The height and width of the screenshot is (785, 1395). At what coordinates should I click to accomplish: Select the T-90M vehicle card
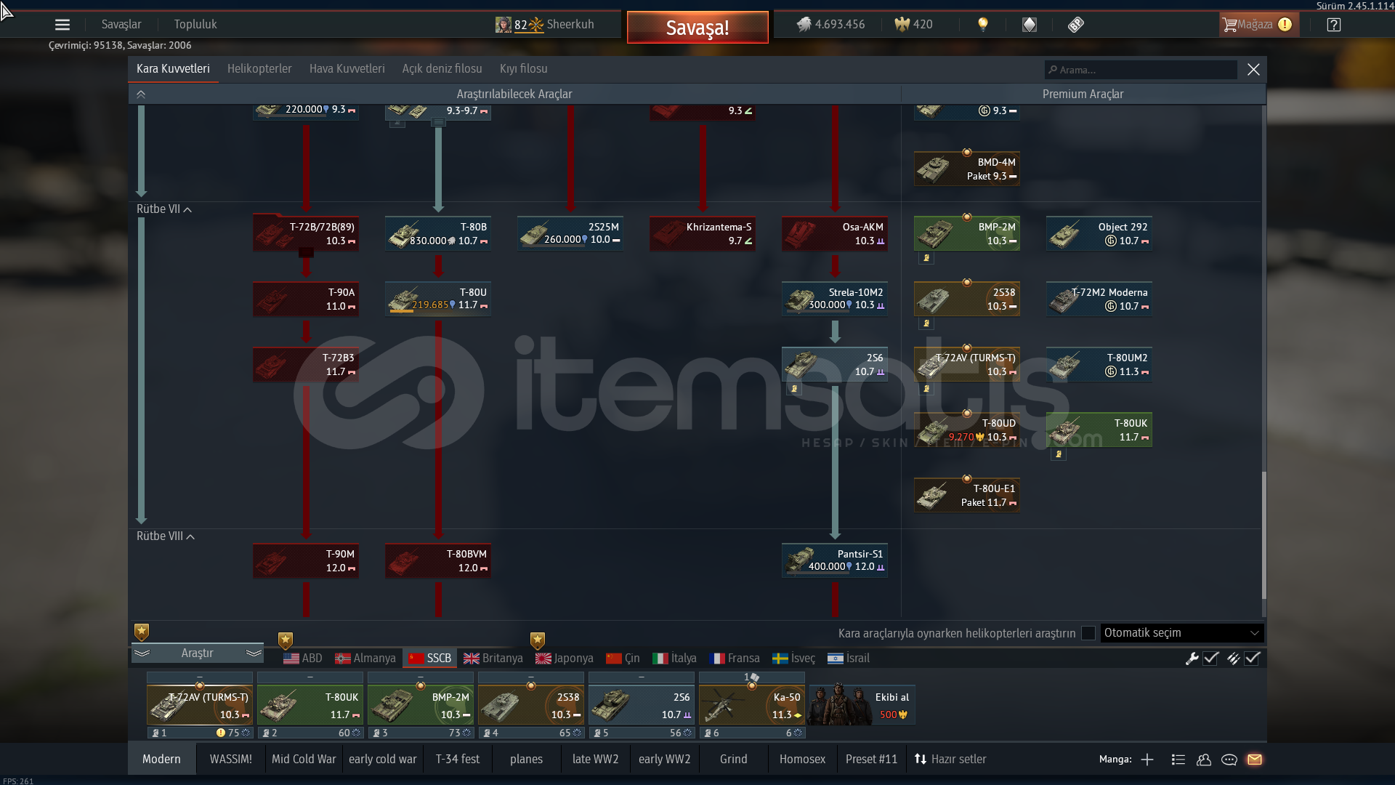click(306, 560)
